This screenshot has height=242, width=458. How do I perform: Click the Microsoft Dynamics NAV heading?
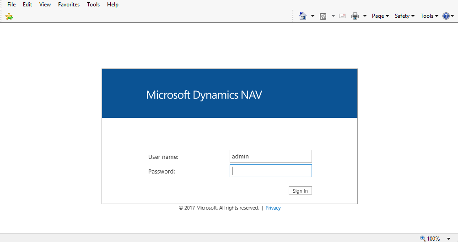[x=204, y=95]
